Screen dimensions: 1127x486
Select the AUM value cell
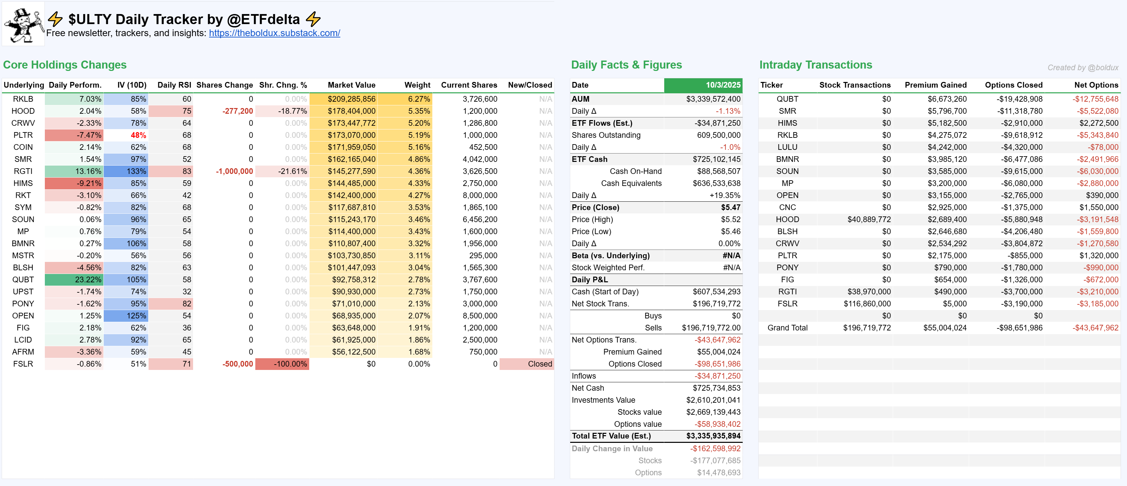tap(713, 99)
